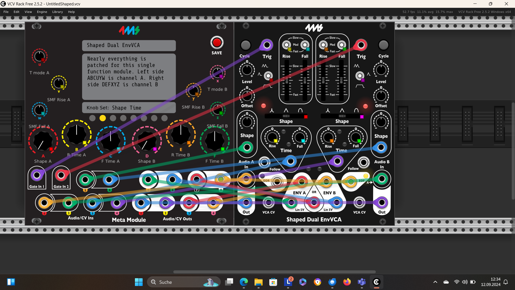Click the ENV A output jack
This screenshot has width=515, height=290.
point(301,182)
